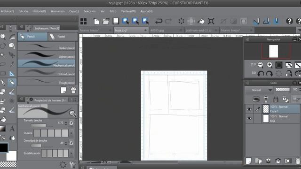Click the Navegador canvas thumbnail

pyautogui.click(x=274, y=51)
